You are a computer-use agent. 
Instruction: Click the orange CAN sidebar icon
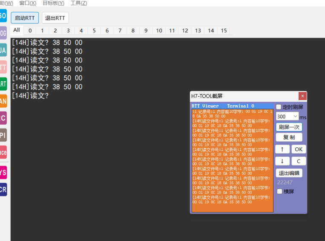pyautogui.click(x=3, y=100)
